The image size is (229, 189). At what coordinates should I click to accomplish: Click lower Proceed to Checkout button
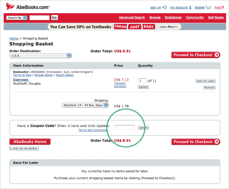pyautogui.click(x=196, y=142)
